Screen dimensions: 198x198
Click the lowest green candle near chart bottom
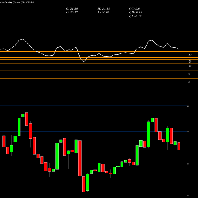(x=88, y=183)
